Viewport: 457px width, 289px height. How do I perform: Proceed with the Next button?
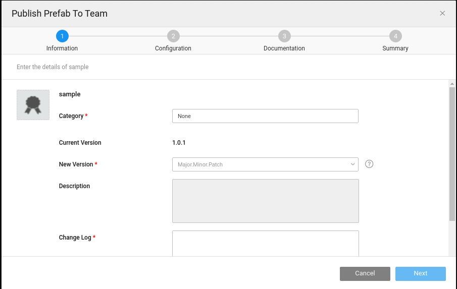(420, 273)
